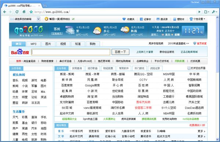Select the 购物 search tab

click(93, 44)
